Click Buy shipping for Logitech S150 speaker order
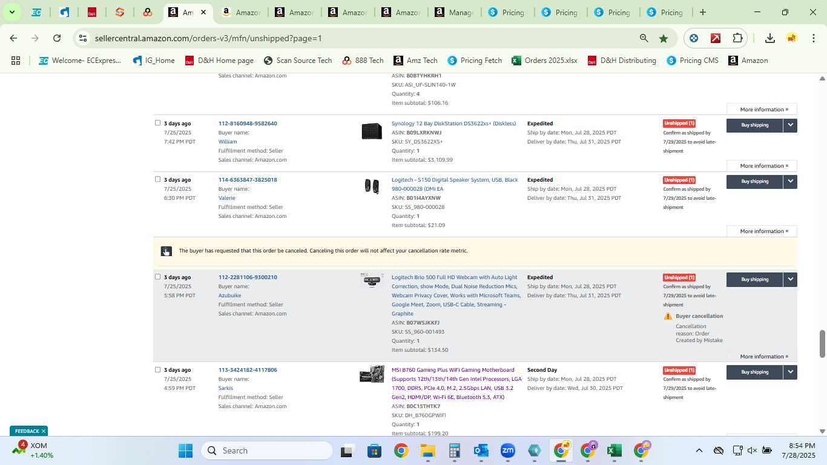The width and height of the screenshot is (827, 465). [754, 182]
